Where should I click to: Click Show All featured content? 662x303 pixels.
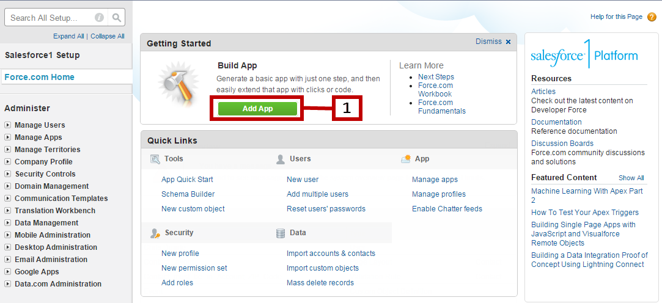coord(631,178)
